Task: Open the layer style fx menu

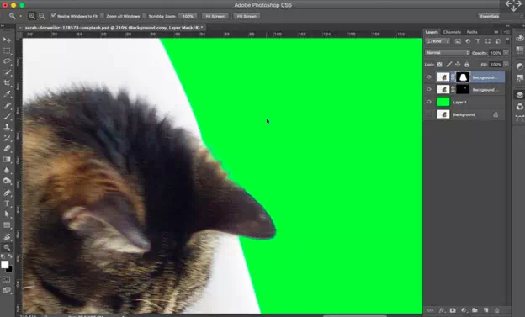Action: pos(442,310)
